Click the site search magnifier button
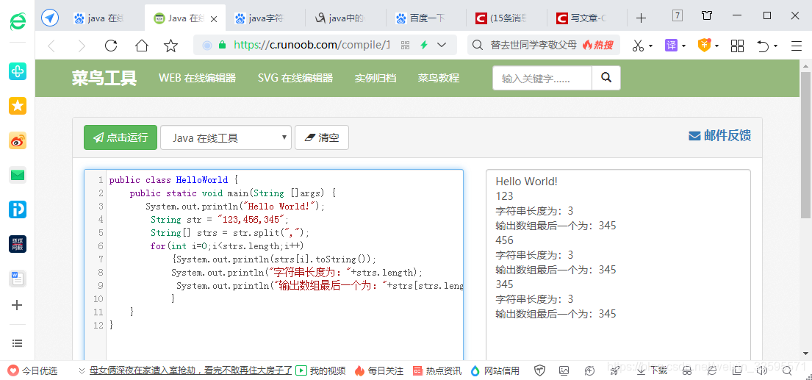 pos(606,78)
